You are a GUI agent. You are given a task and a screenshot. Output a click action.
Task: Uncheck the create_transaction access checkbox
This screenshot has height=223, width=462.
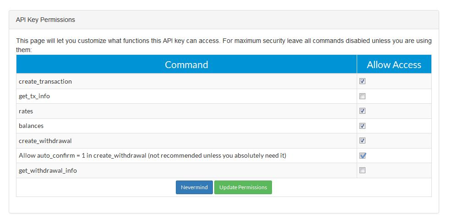click(x=362, y=81)
